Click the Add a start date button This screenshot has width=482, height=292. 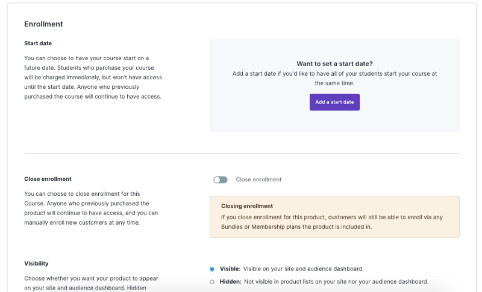(334, 102)
